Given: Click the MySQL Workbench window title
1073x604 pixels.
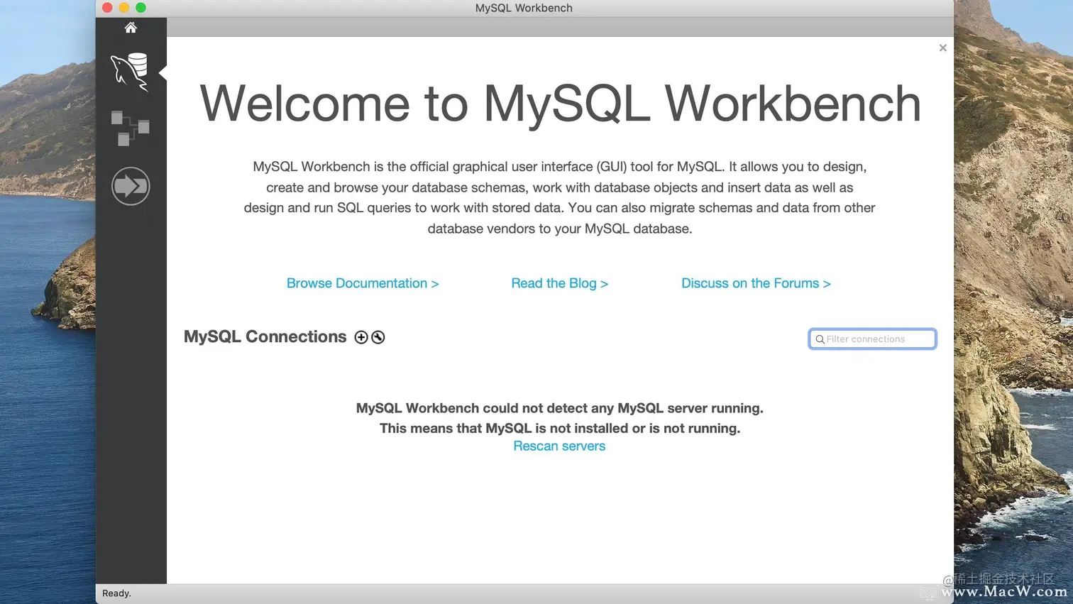Looking at the screenshot, I should [524, 8].
